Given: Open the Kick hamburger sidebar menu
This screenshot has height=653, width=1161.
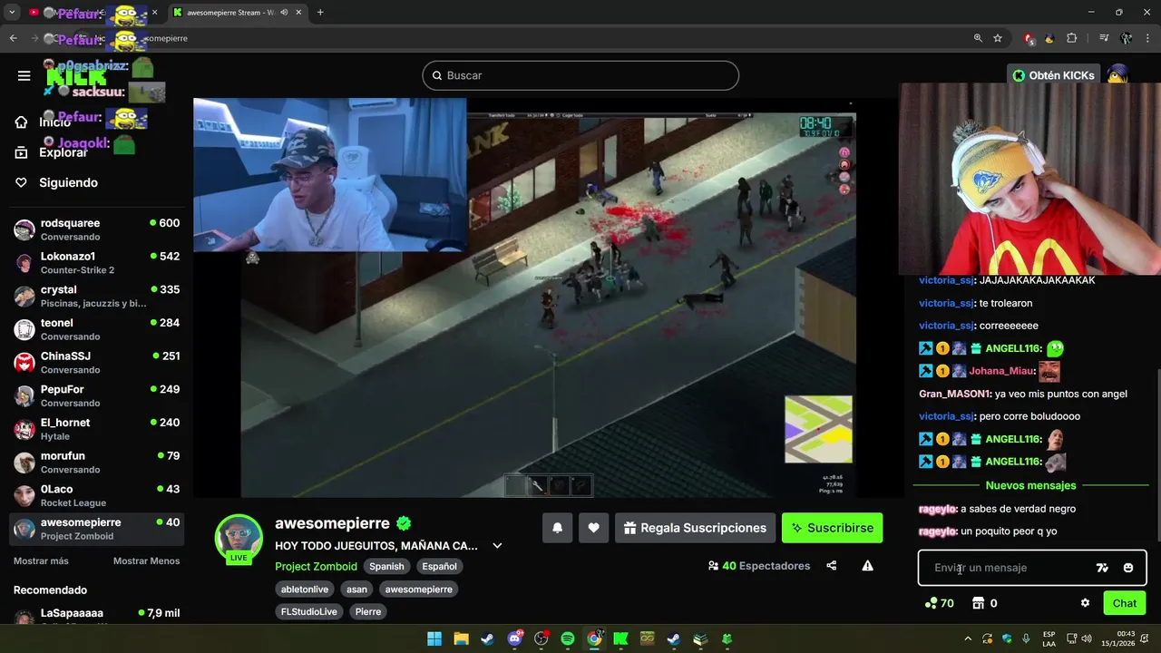Looking at the screenshot, I should point(24,75).
